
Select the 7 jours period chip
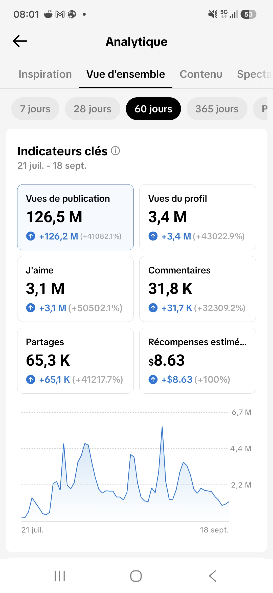[35, 109]
